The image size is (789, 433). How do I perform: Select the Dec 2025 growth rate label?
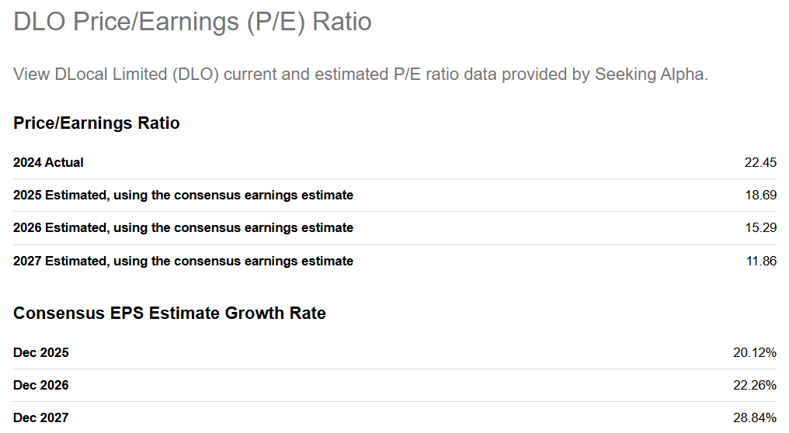(41, 353)
